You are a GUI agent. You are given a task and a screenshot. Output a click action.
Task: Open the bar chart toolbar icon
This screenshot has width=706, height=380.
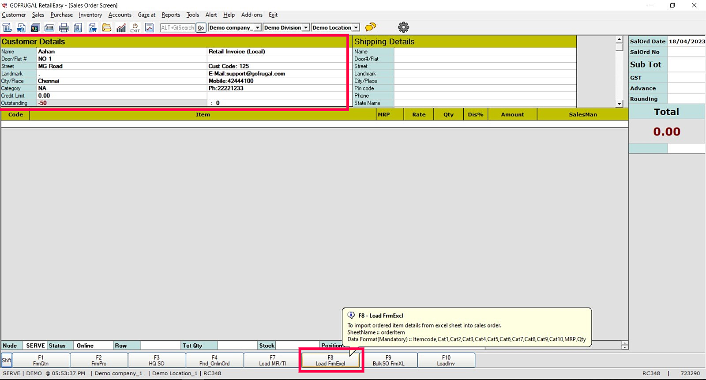pyautogui.click(x=121, y=27)
